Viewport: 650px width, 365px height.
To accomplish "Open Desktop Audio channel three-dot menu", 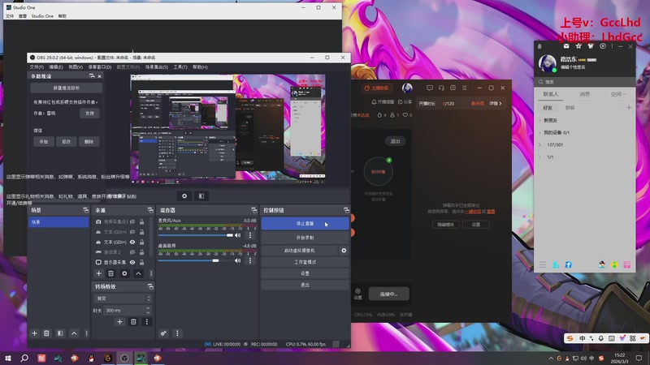I will 250,260.
